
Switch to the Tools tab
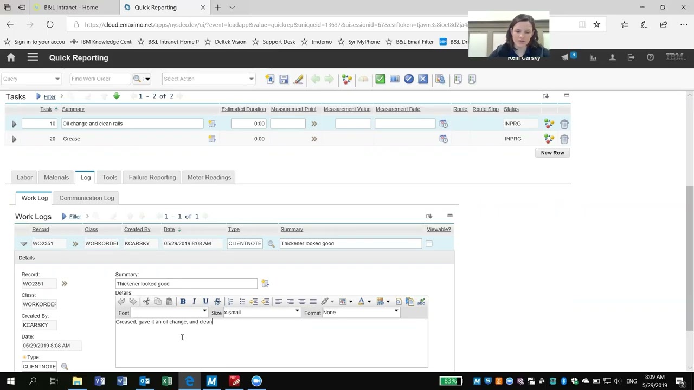110,177
